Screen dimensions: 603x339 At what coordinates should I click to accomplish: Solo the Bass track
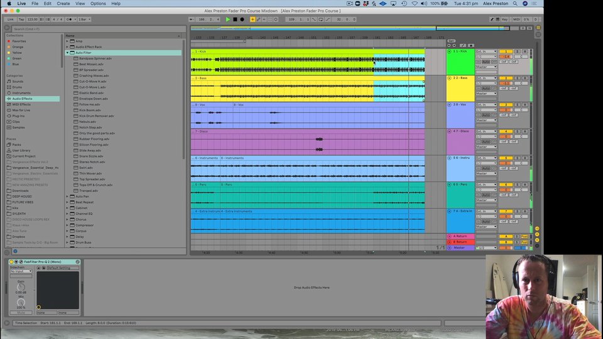[517, 78]
